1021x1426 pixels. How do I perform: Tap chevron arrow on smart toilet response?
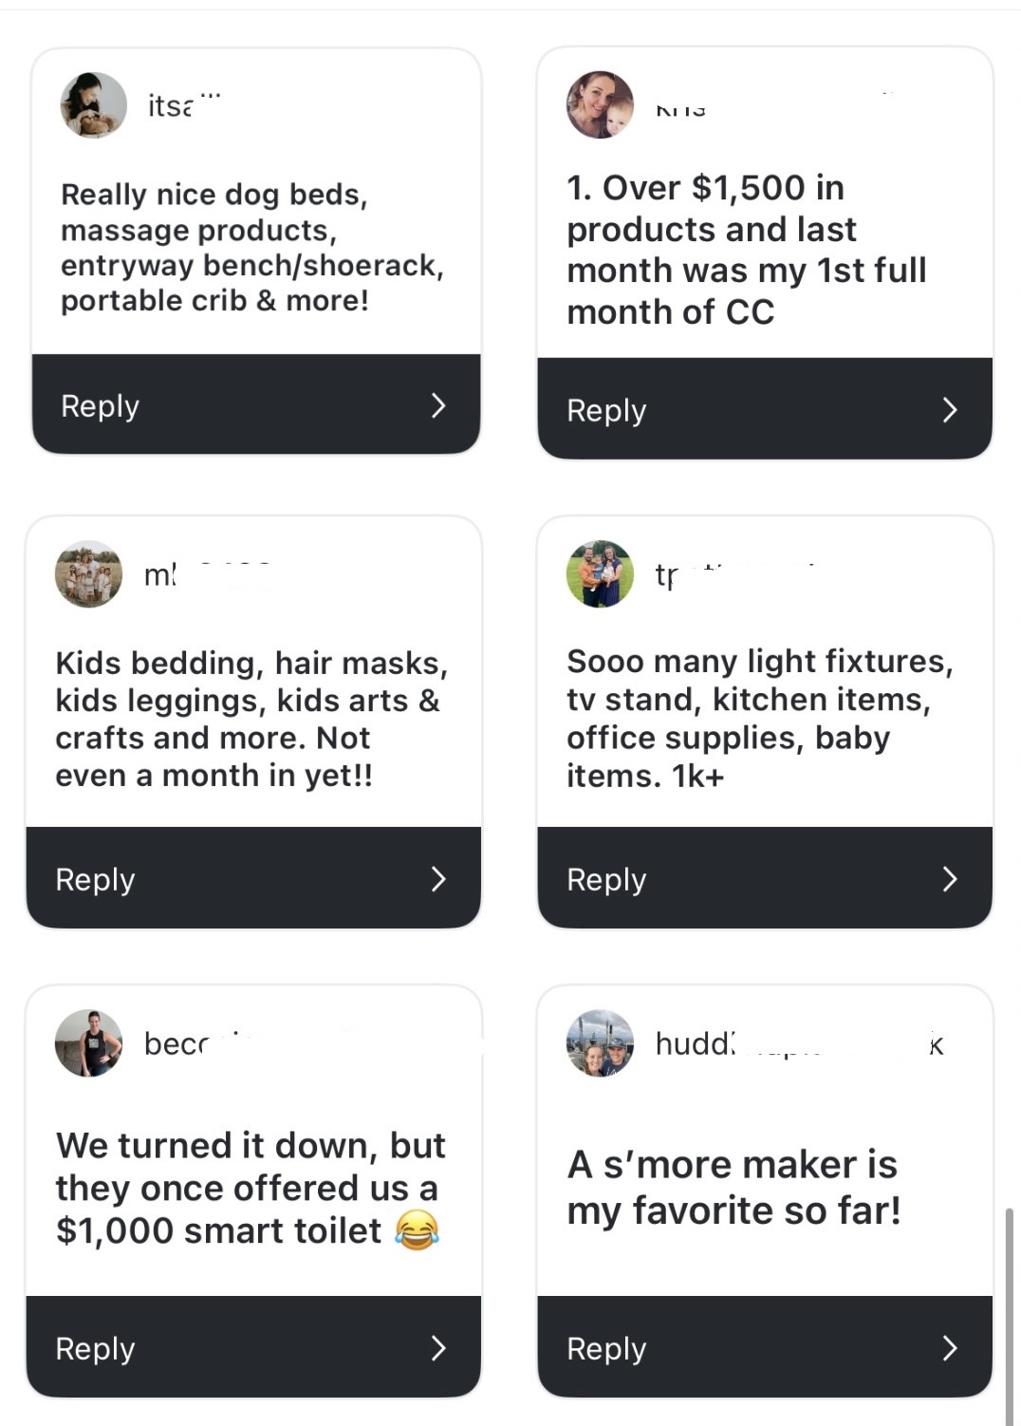point(437,1347)
